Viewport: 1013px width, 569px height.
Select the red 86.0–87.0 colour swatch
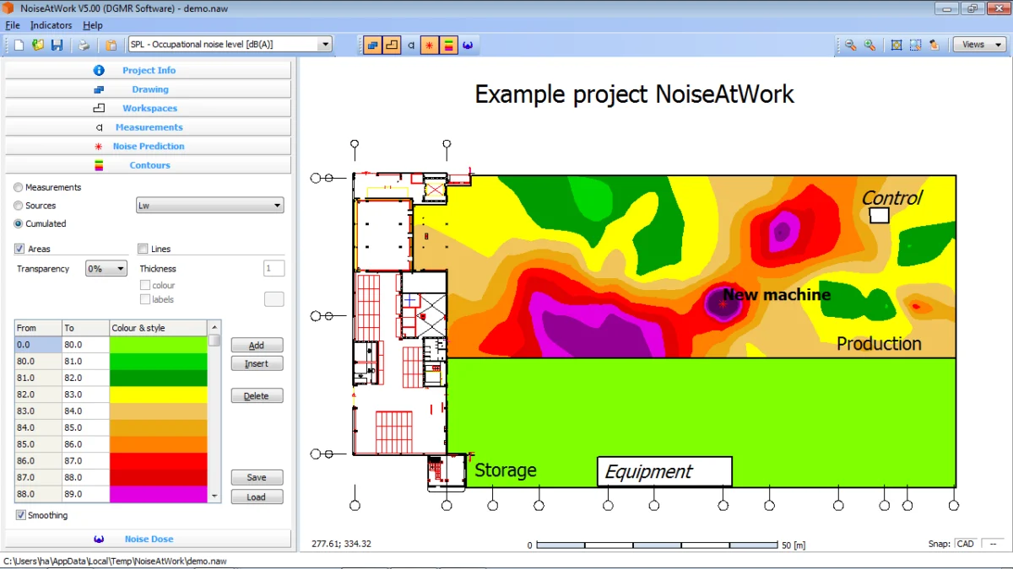pyautogui.click(x=159, y=461)
